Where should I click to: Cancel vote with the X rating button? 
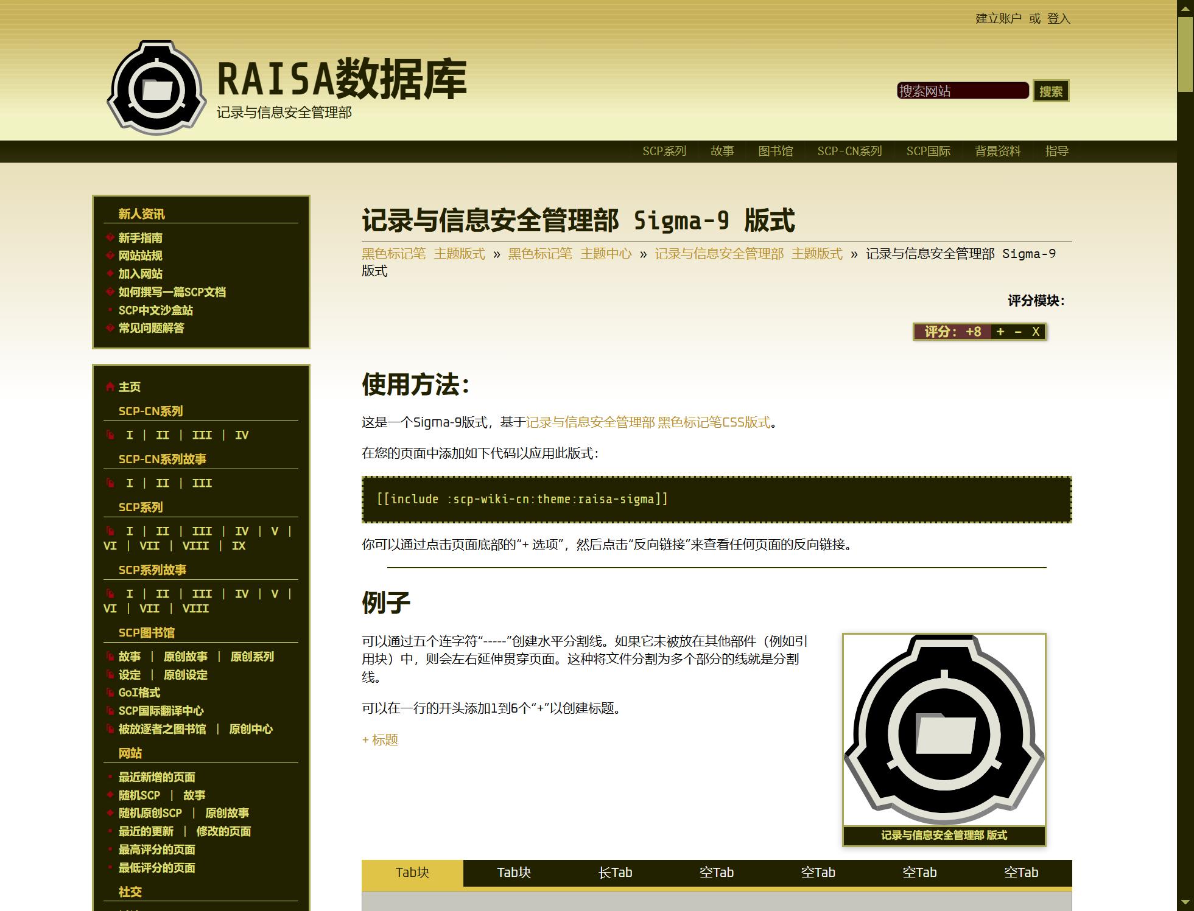[1036, 332]
